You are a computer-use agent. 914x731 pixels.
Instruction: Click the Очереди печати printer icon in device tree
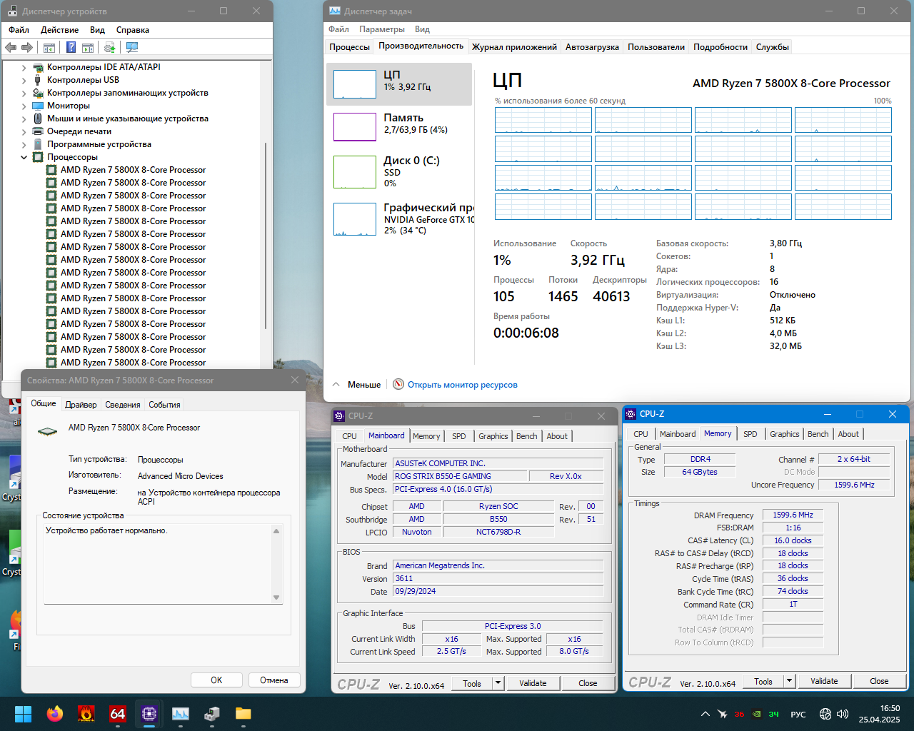(x=38, y=131)
